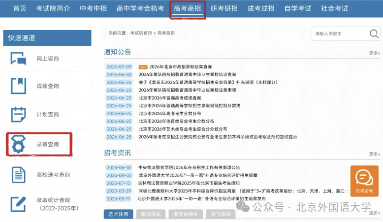Image resolution: width=383 pixels, height=222 pixels.
Task: Select 高考高招 navigation item
Action: point(188,8)
